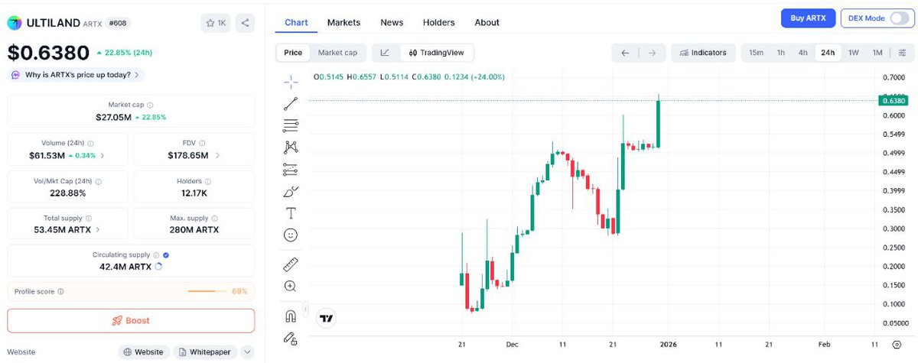The width and height of the screenshot is (918, 363).
Task: Open the Website link
Action: [143, 352]
